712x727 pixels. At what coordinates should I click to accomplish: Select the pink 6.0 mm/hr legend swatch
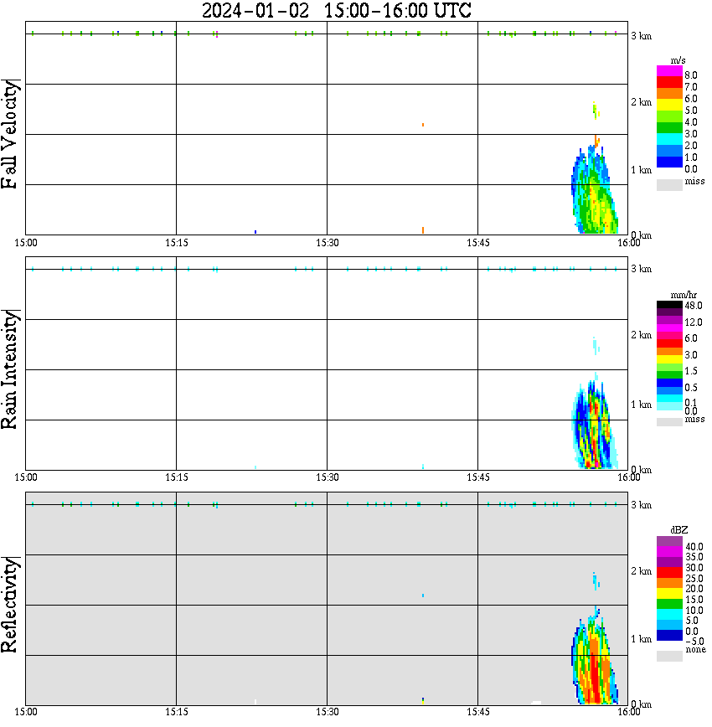point(669,336)
